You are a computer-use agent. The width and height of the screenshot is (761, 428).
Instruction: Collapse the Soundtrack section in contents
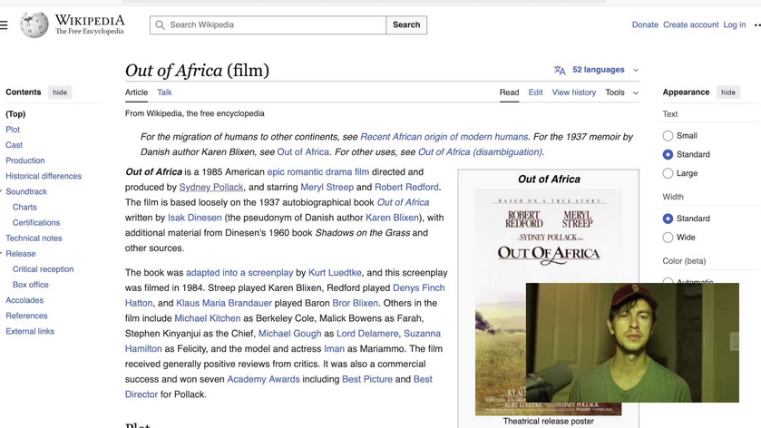pyautogui.click(x=2, y=191)
